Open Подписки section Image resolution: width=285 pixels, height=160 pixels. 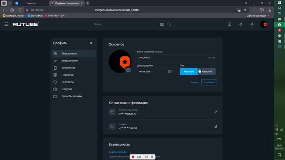tap(73, 75)
